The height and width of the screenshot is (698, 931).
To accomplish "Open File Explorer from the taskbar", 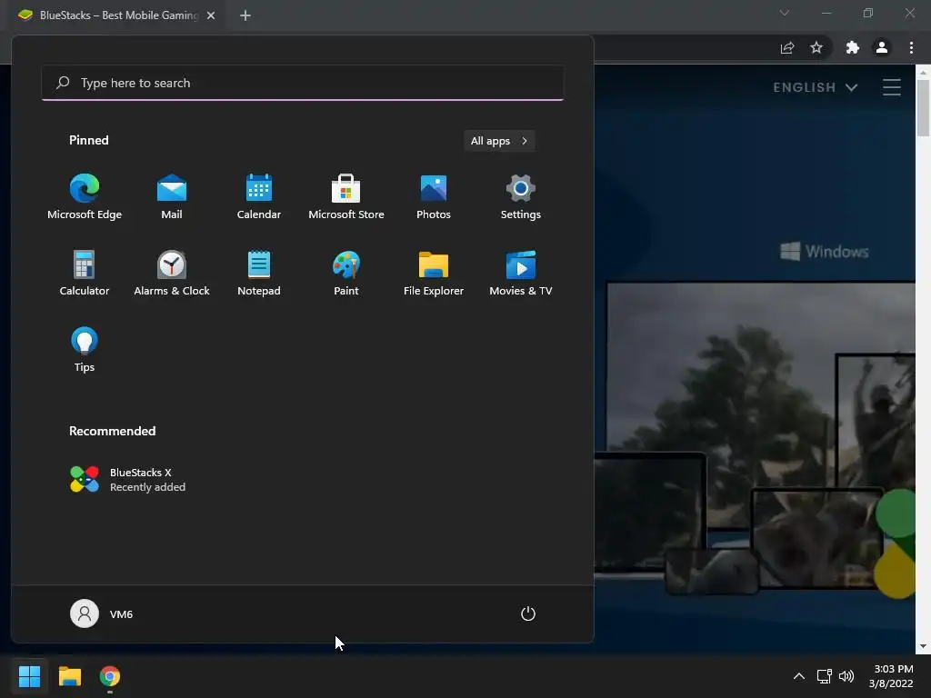I will [x=69, y=676].
